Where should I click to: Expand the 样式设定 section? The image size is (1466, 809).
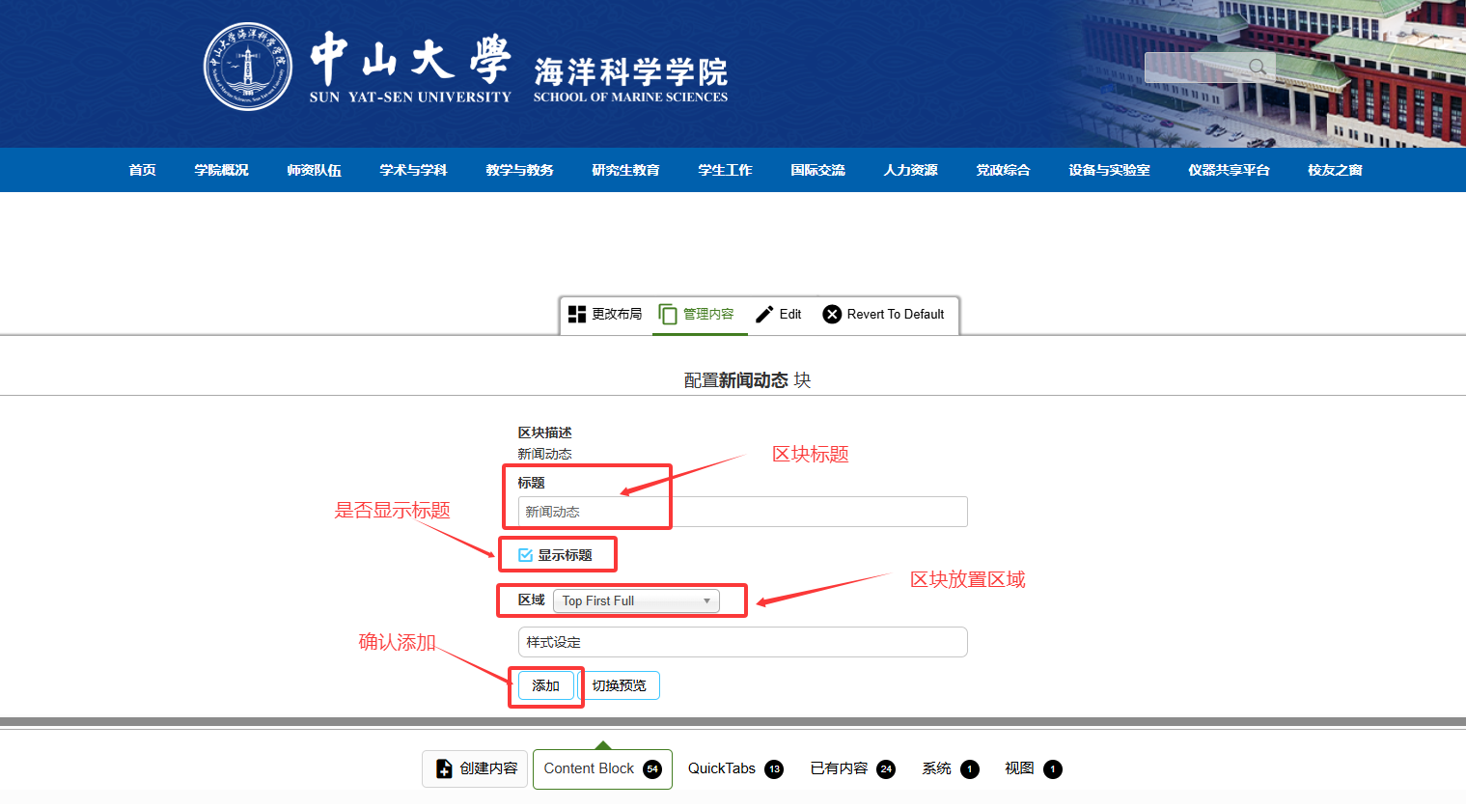pyautogui.click(x=742, y=642)
